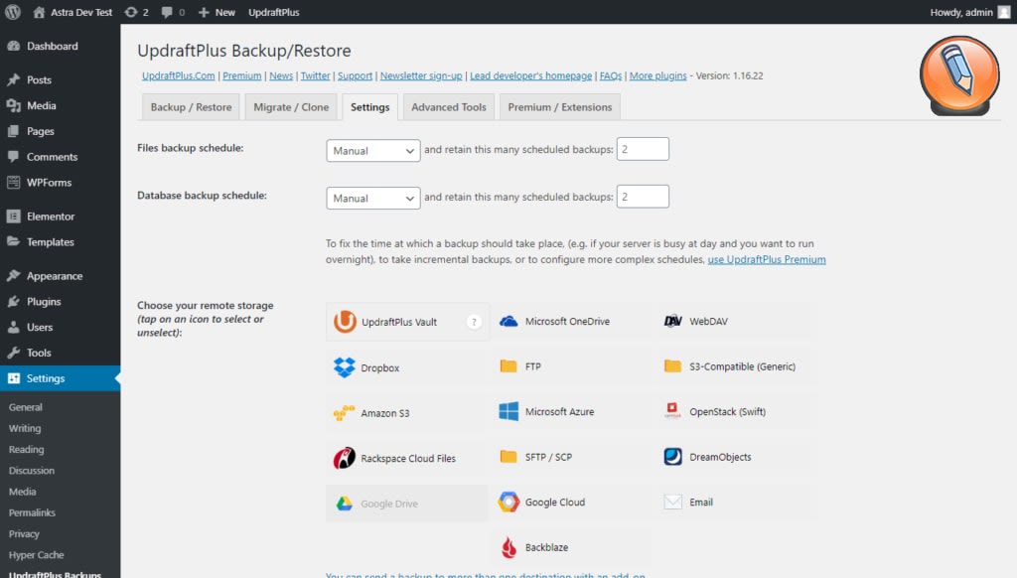The image size is (1017, 578).
Task: Open Media library in sidebar
Action: point(60,105)
